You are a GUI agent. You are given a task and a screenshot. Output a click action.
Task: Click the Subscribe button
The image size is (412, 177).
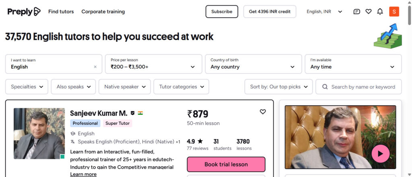tap(222, 12)
